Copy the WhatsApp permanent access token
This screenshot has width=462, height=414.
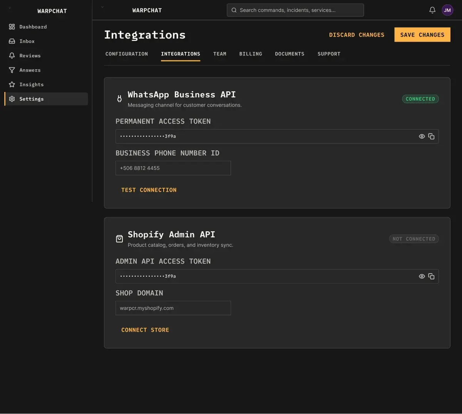tap(431, 137)
